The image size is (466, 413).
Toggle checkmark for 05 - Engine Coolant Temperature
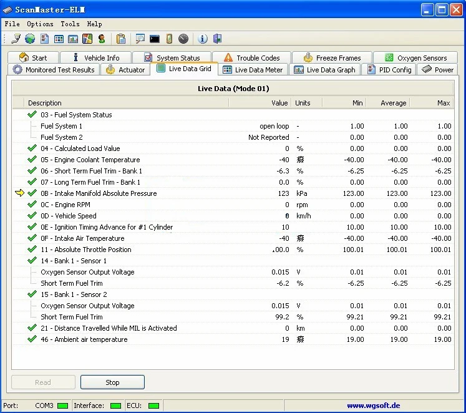pos(32,160)
